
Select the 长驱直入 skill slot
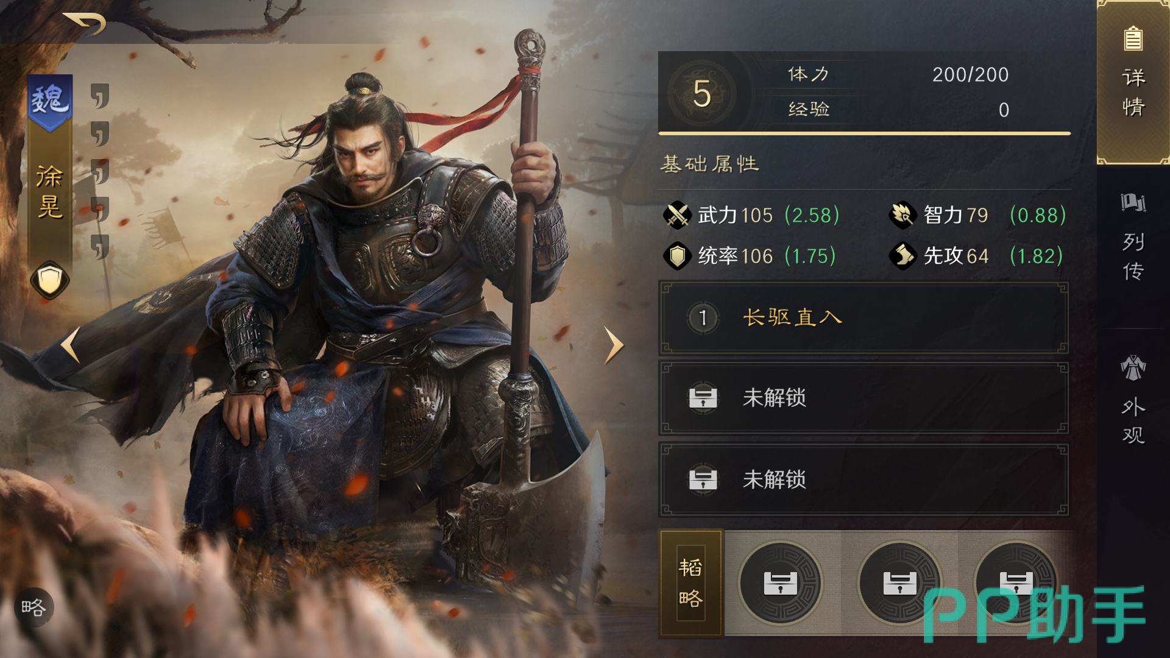(x=863, y=318)
